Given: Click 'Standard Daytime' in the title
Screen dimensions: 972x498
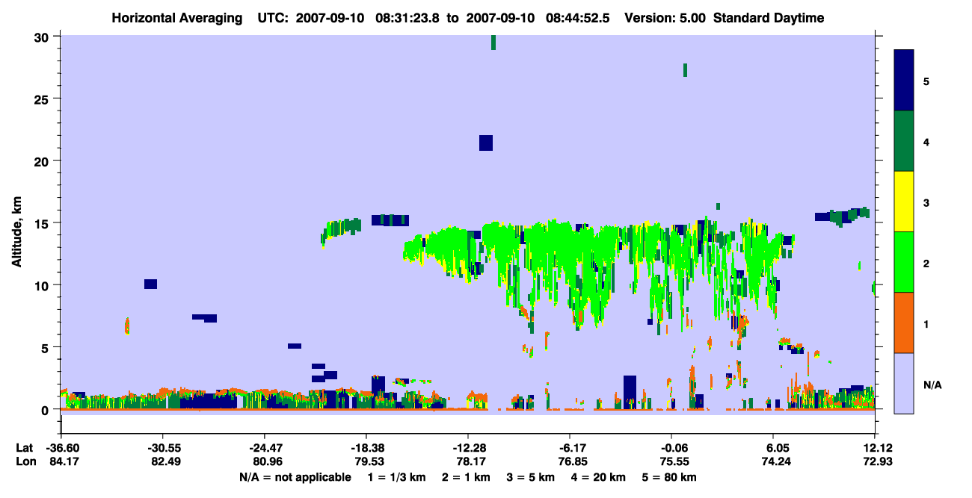Looking at the screenshot, I should 769,18.
